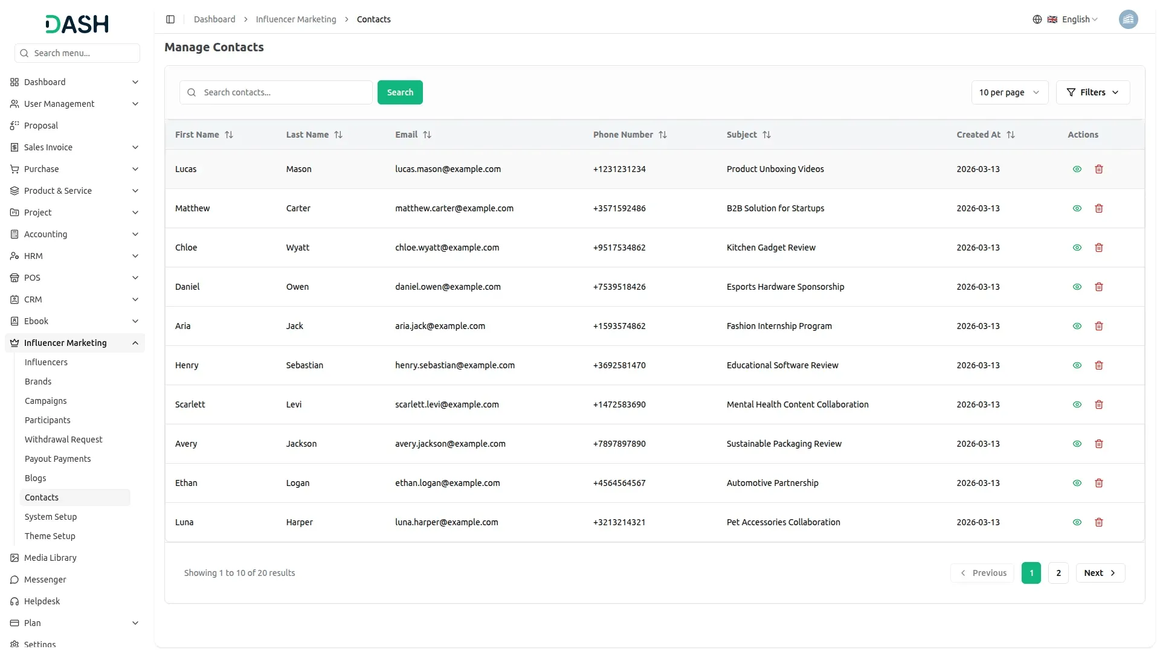Screen dimensions: 1160x652
Task: Click the globe language icon
Action: pyautogui.click(x=1037, y=19)
